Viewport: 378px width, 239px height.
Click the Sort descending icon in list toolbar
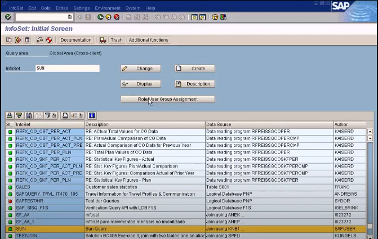pyautogui.click(x=19, y=115)
